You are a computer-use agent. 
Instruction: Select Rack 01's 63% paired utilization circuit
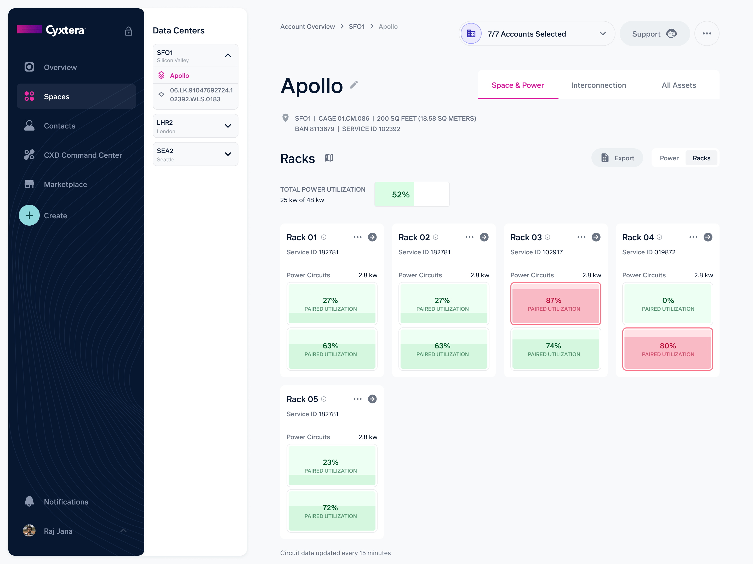[332, 349]
